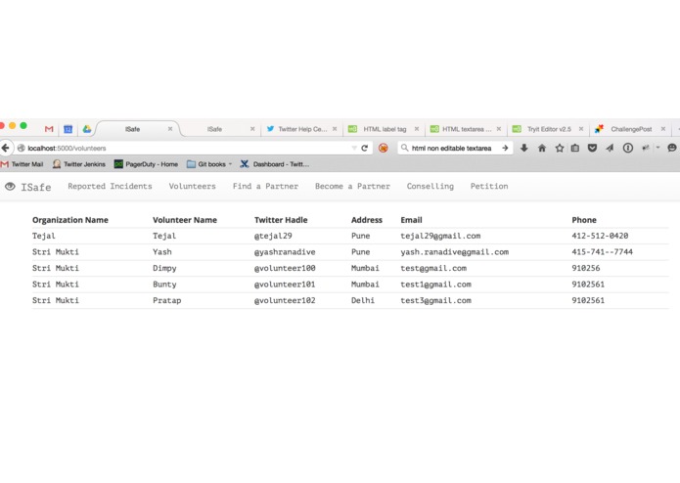This screenshot has height=483, width=680.
Task: Select the test3@gmail.com email cell
Action: tap(435, 300)
